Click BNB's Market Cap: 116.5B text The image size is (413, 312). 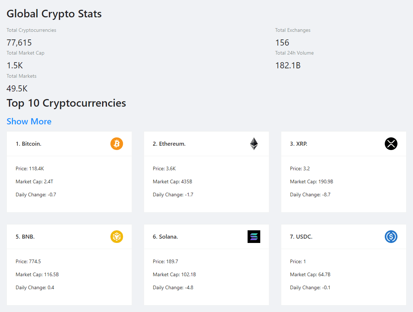(37, 274)
